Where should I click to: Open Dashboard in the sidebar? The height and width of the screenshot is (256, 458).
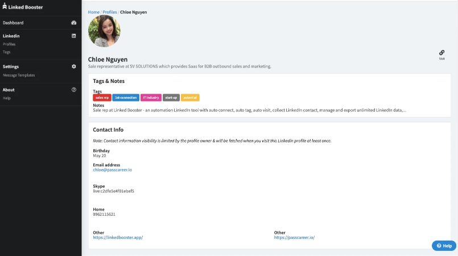[13, 23]
